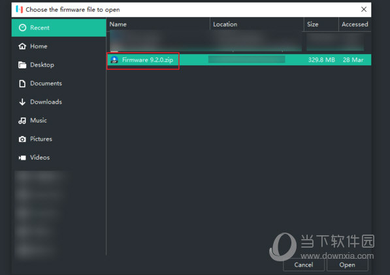Click the Cancel button

pos(304,265)
